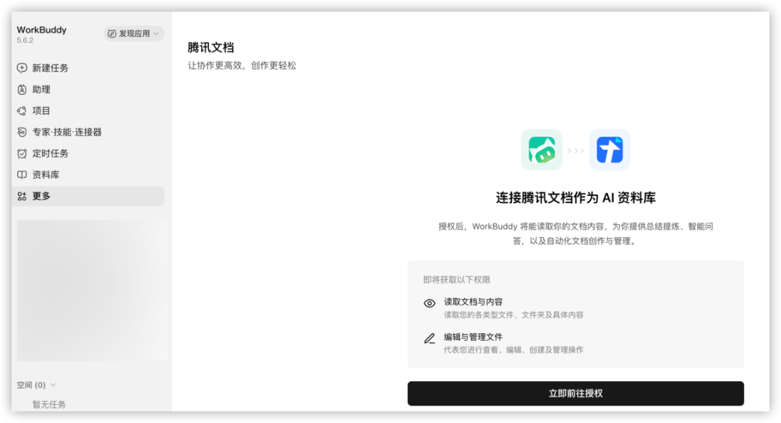The width and height of the screenshot is (781, 423).
Task: Click the 读取文档与内容 permission title
Action: tap(473, 302)
